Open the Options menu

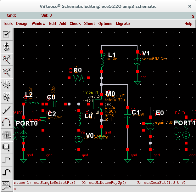105,24
